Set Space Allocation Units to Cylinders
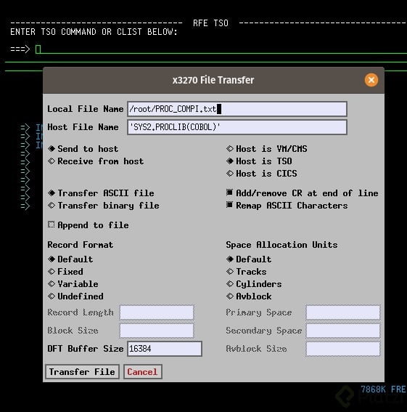The width and height of the screenshot is (407, 412). click(x=254, y=284)
